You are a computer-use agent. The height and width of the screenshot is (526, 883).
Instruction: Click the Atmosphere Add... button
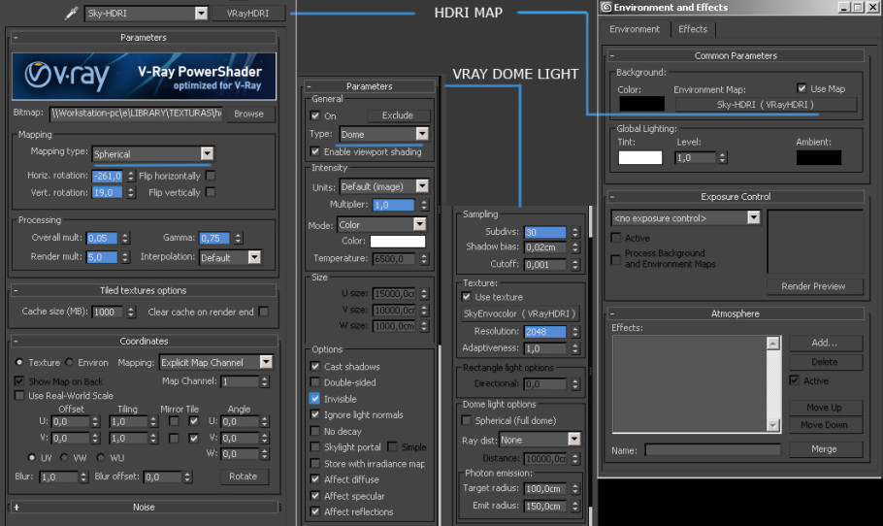click(825, 343)
